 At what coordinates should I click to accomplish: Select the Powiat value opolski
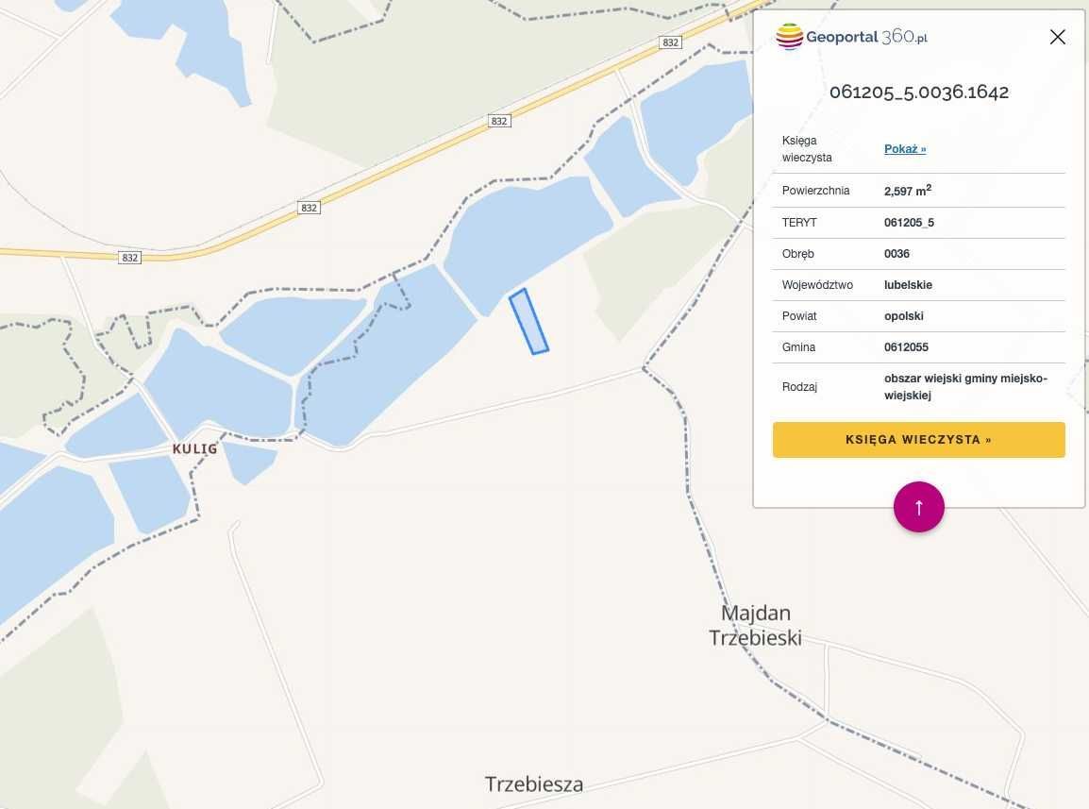pos(903,316)
